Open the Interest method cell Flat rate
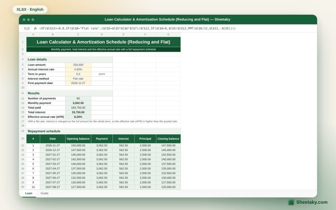Screen dimensions: 336x210 coord(78,79)
